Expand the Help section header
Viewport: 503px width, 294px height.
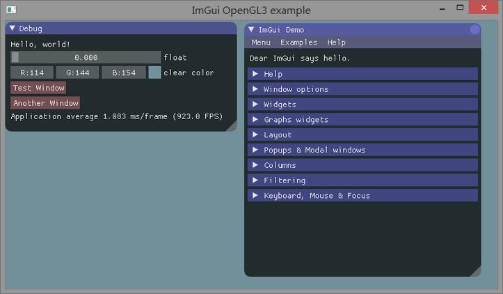click(362, 74)
